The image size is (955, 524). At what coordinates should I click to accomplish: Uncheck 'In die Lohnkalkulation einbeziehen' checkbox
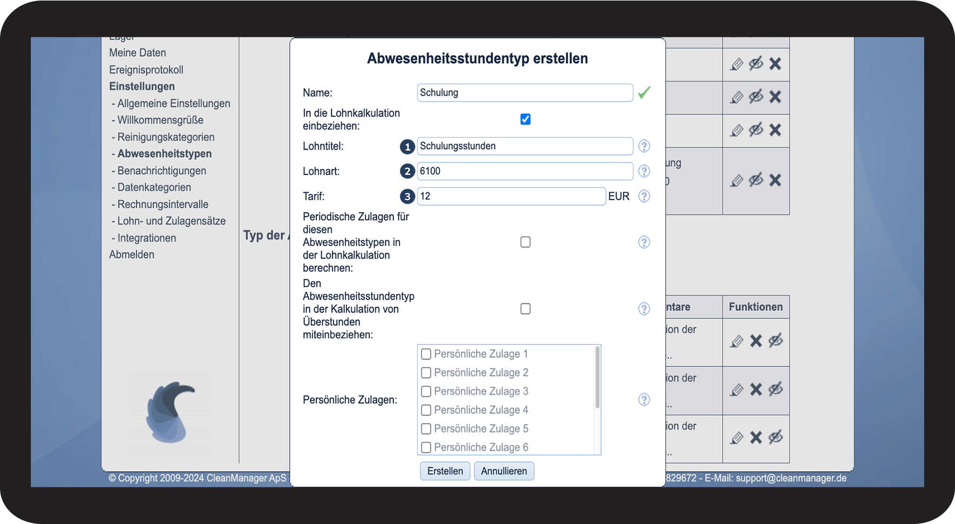[x=525, y=119]
